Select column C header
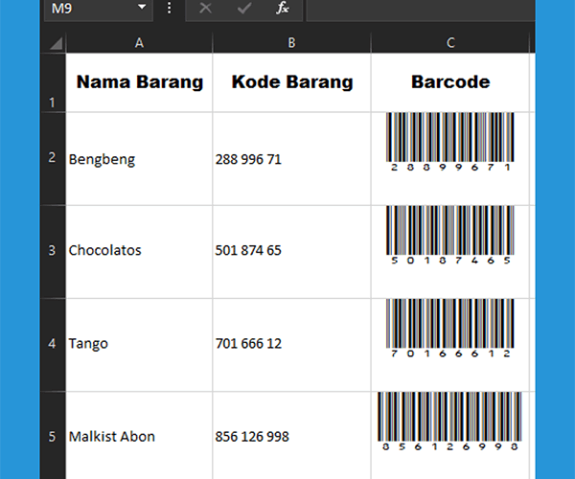This screenshot has width=575, height=479. (450, 43)
